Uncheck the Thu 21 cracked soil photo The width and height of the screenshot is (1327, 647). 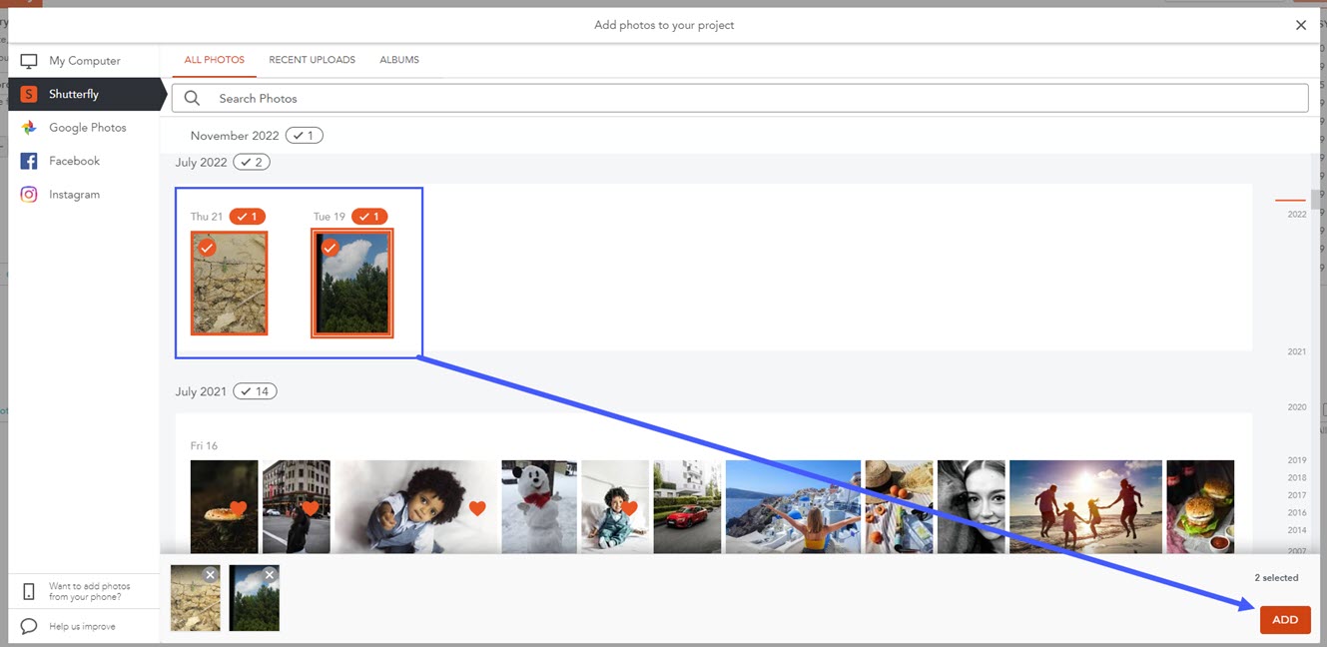(207, 248)
